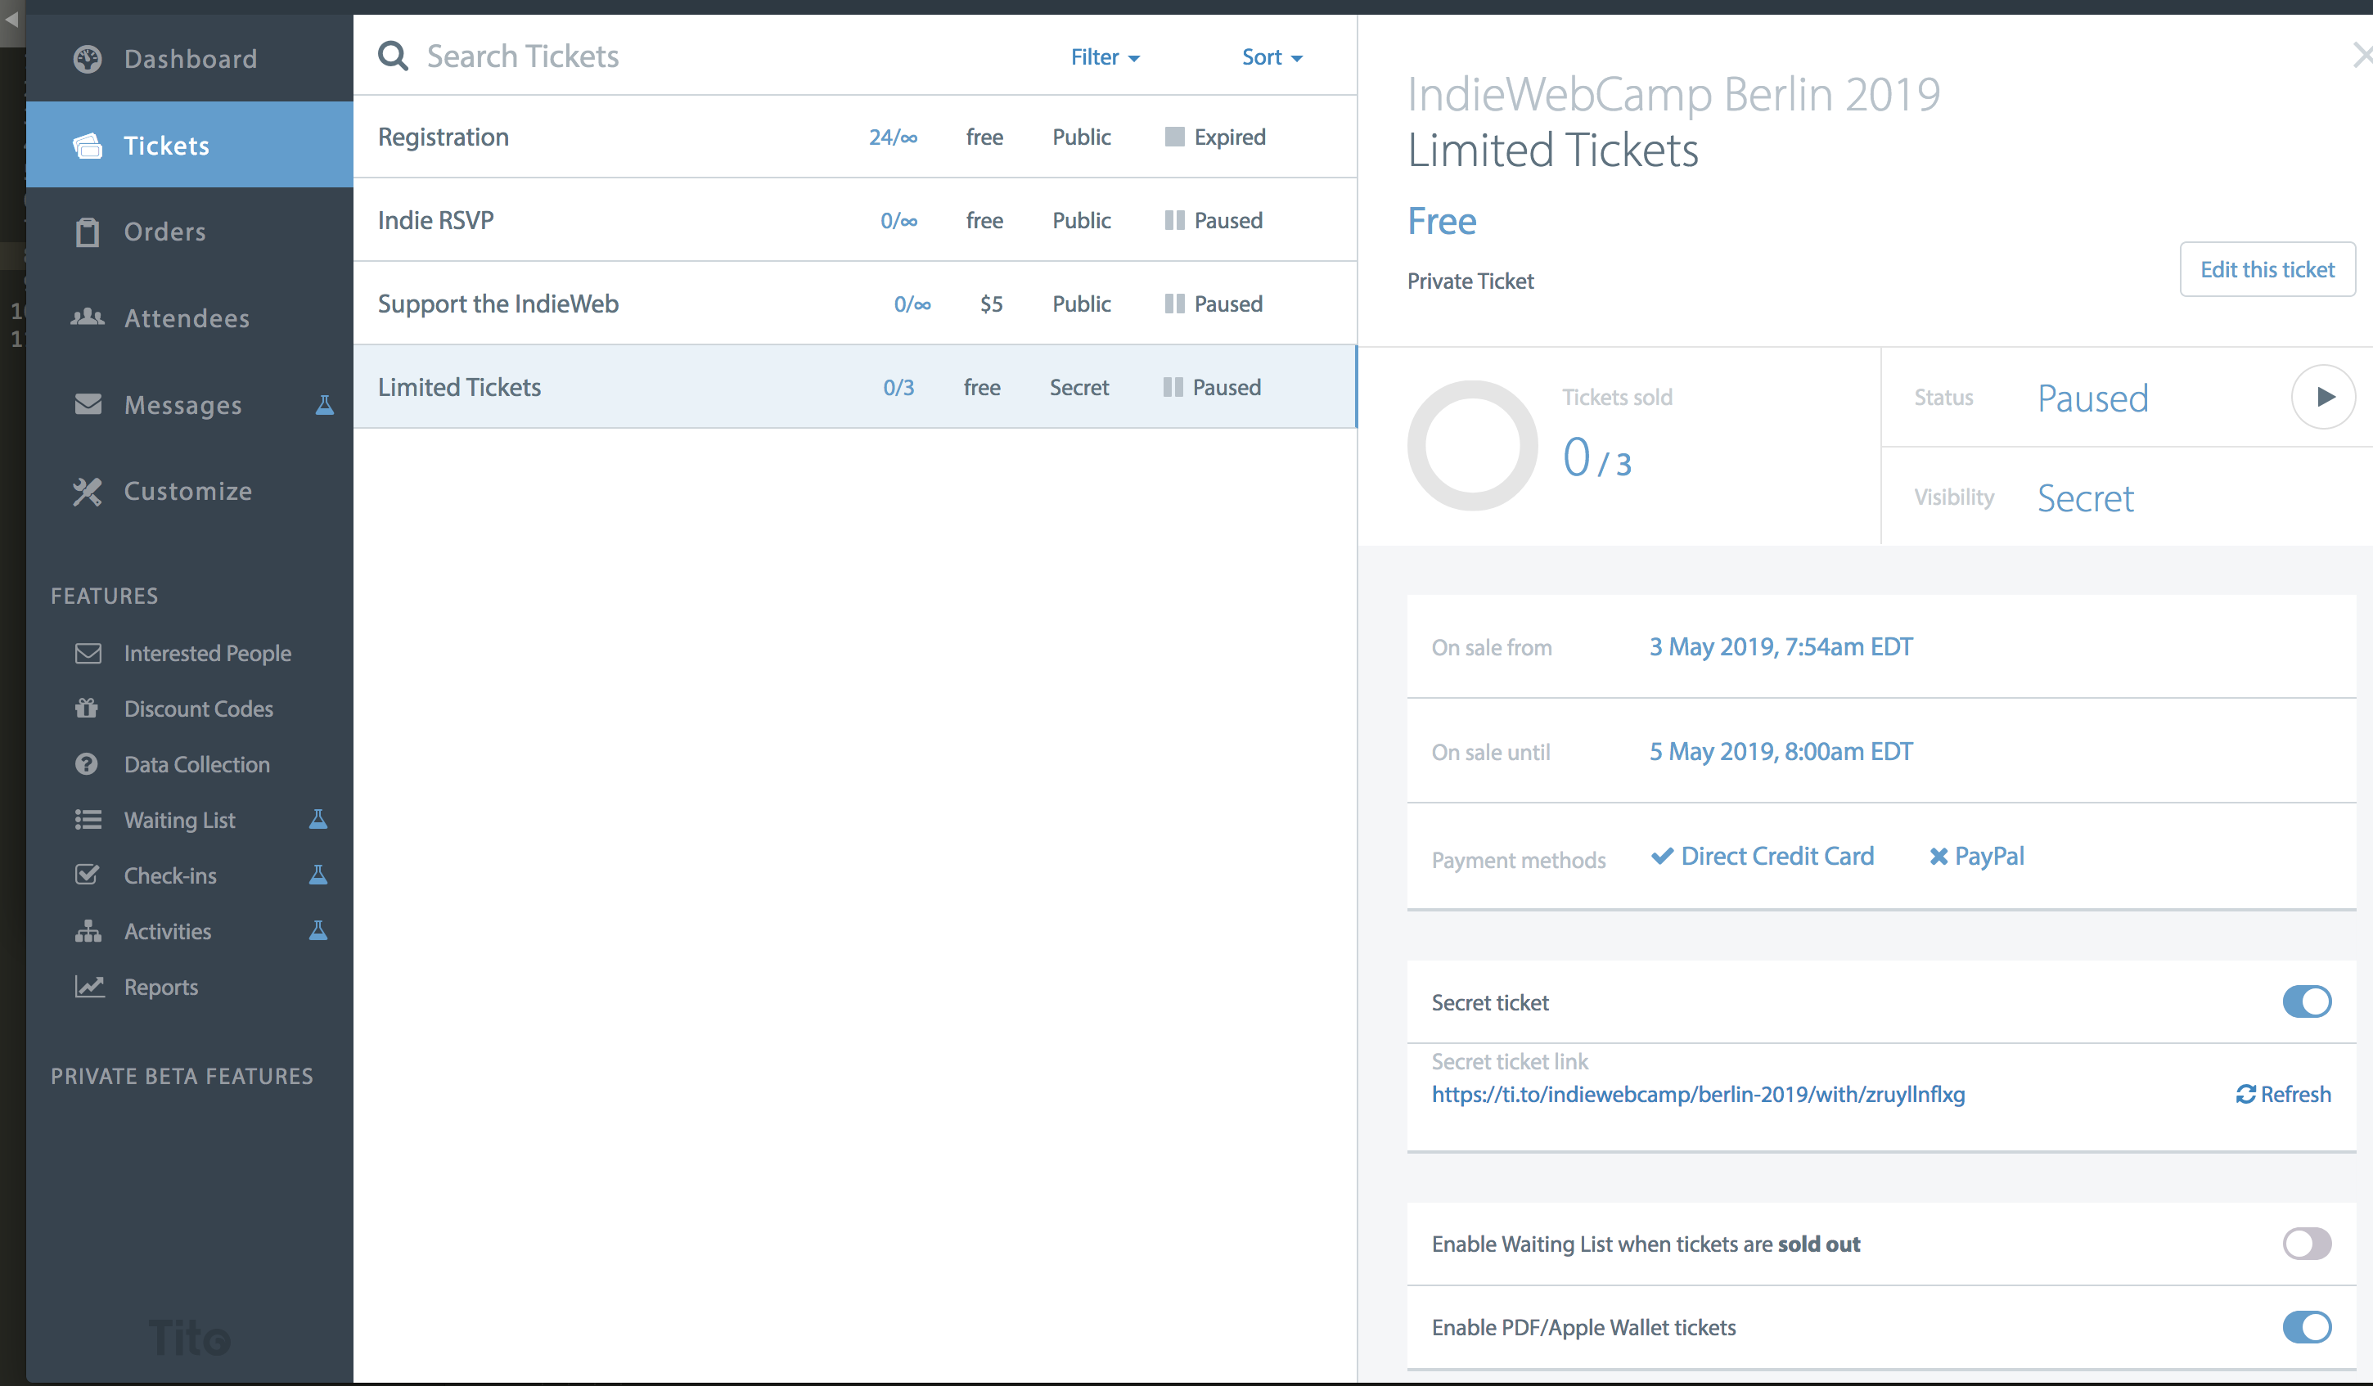Click the tickets sold progress ring
2373x1386 pixels.
pyautogui.click(x=1472, y=445)
